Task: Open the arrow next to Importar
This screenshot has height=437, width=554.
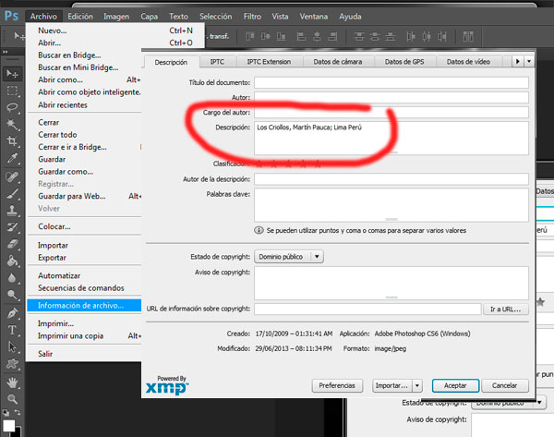Action: (417, 385)
